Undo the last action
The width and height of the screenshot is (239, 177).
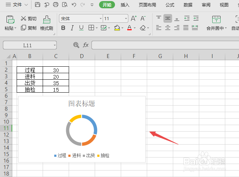point(74,5)
